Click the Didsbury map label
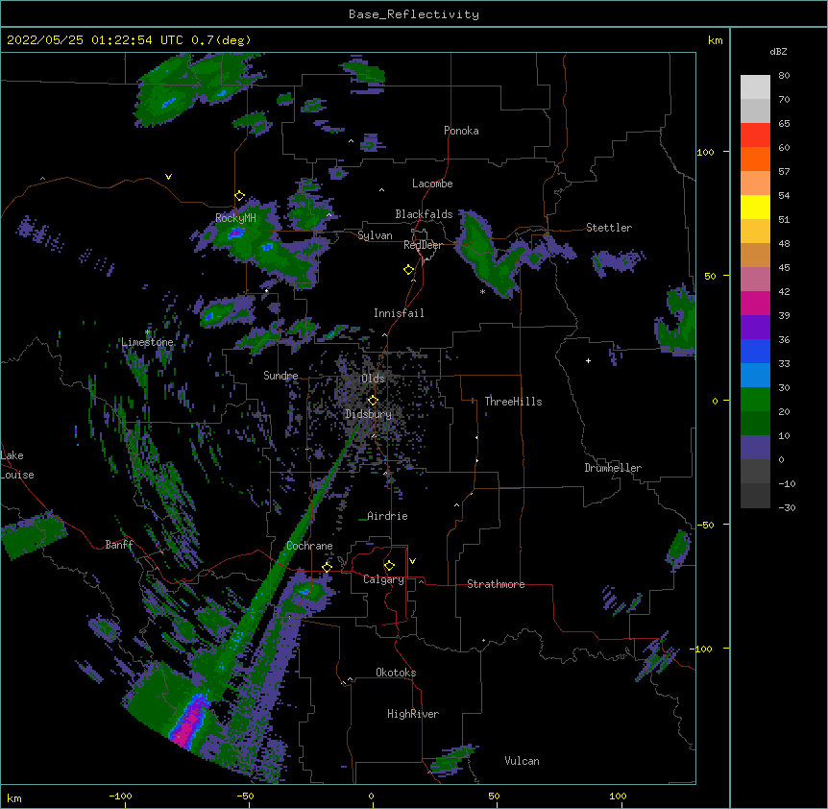Screen dimensions: 828x809 click(368, 414)
